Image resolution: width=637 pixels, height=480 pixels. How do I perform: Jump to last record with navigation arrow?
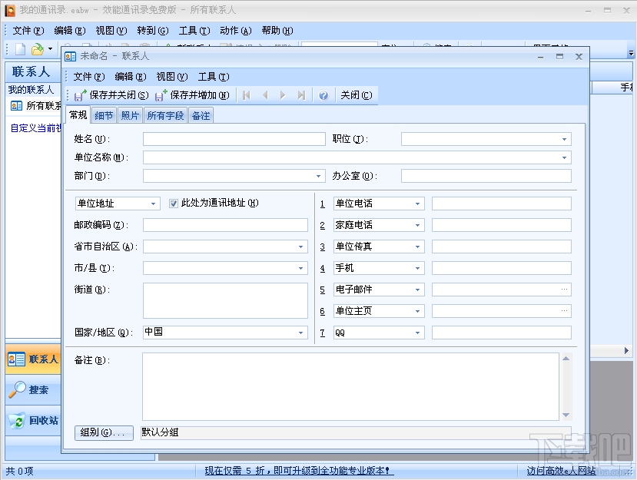tap(300, 95)
